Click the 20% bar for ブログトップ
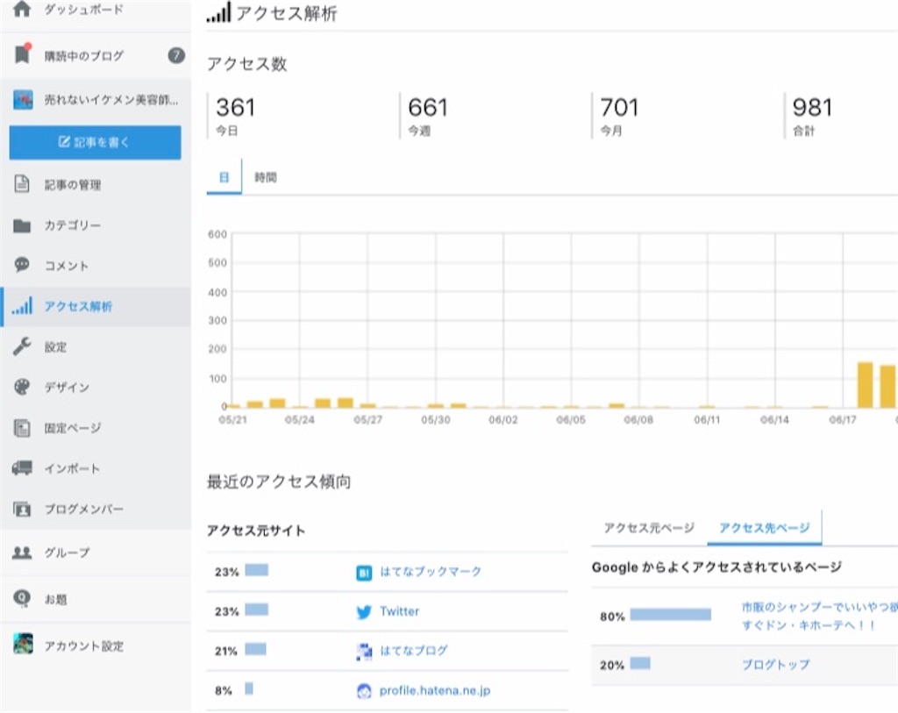 coord(640,663)
